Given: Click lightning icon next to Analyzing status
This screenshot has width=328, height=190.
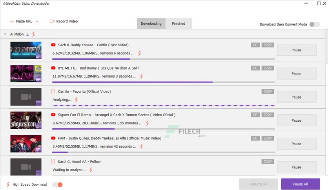Looking at the screenshot, I should 77,100.
